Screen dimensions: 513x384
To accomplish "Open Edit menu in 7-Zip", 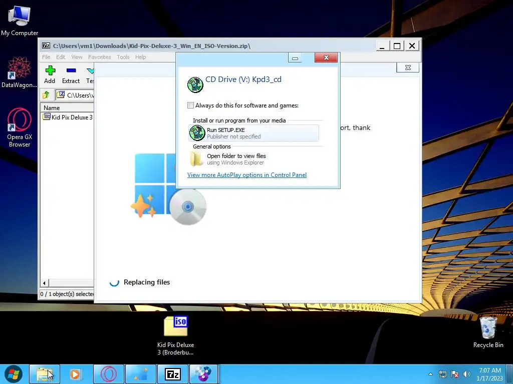I will (61, 57).
